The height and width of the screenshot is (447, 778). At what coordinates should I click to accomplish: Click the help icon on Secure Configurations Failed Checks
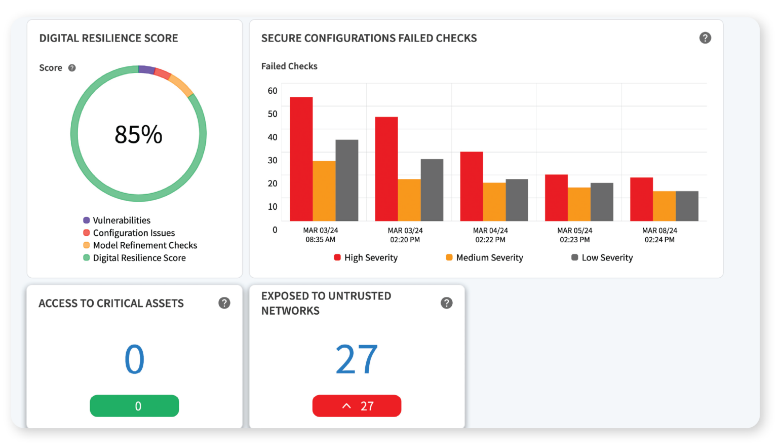[x=705, y=38]
